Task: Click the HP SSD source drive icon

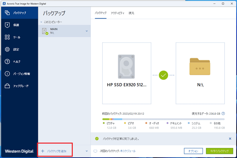Action: pyautogui.click(x=126, y=67)
